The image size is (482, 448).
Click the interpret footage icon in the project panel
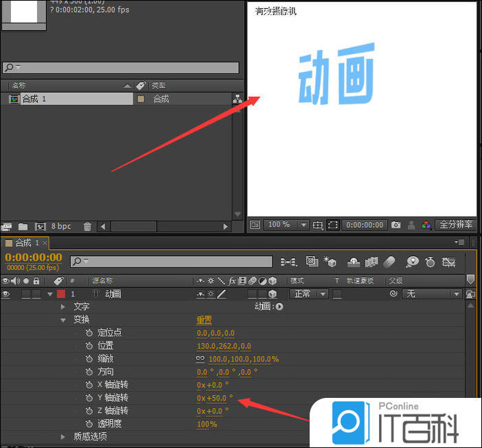tap(6, 226)
